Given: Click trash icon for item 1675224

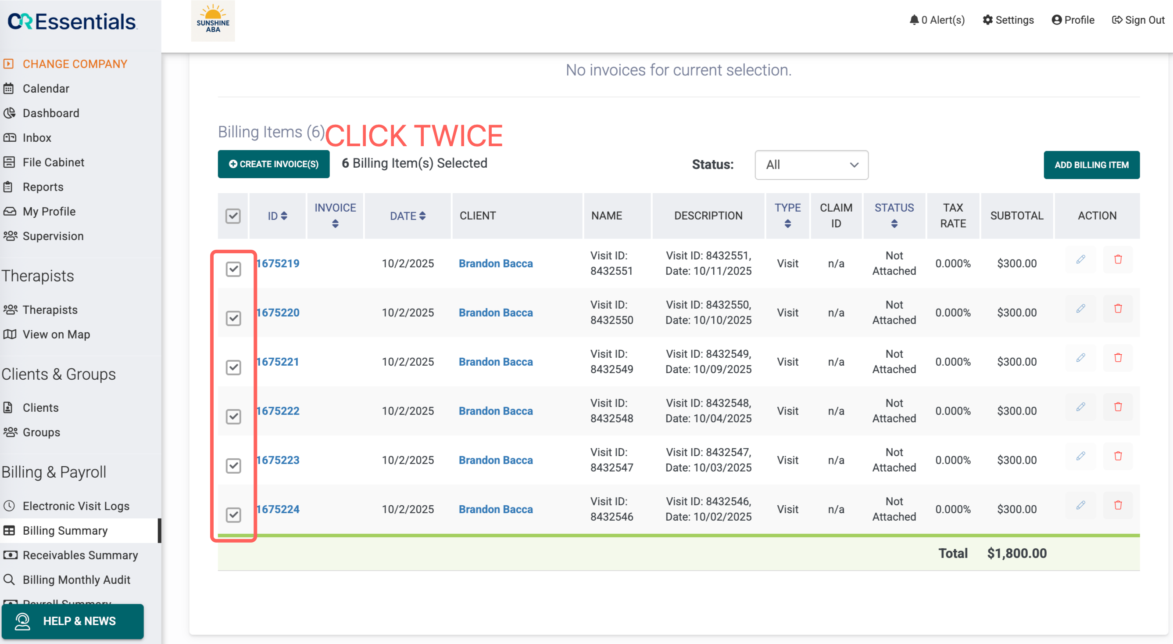Looking at the screenshot, I should pyautogui.click(x=1117, y=505).
